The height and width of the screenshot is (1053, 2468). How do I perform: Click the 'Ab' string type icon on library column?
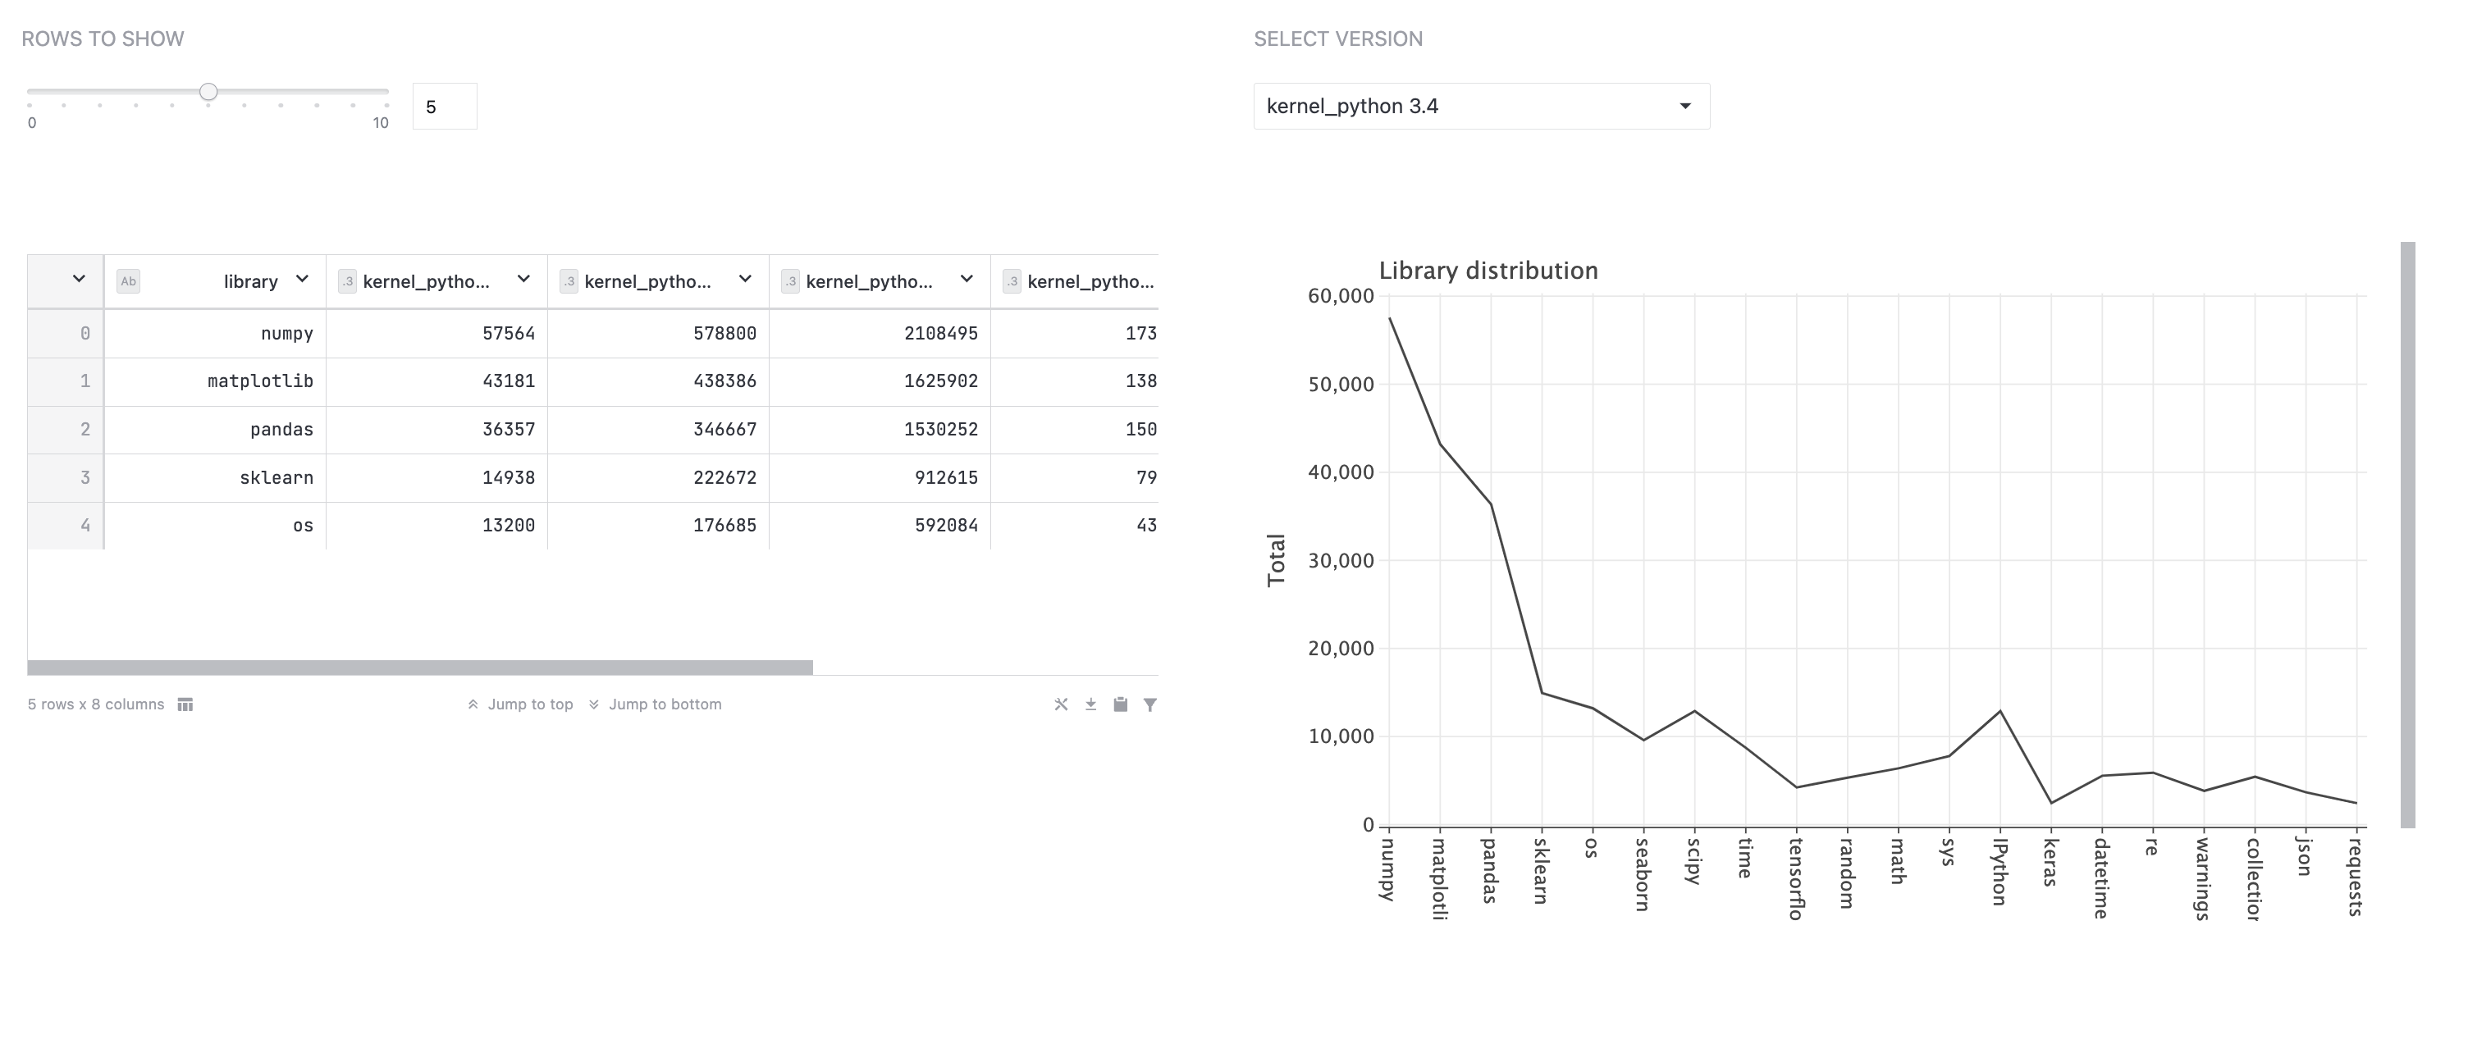click(127, 280)
